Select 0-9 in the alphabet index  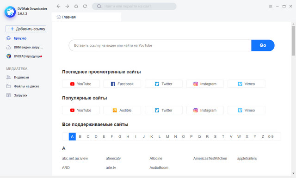[271, 136]
